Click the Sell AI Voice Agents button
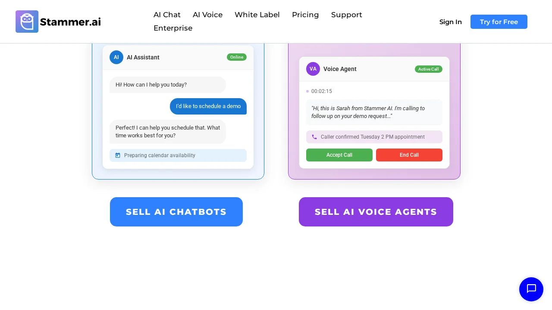The height and width of the screenshot is (310, 552). [x=376, y=212]
